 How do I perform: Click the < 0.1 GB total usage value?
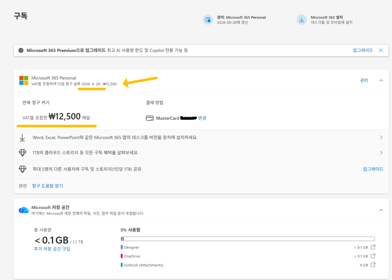pyautogui.click(x=51, y=240)
